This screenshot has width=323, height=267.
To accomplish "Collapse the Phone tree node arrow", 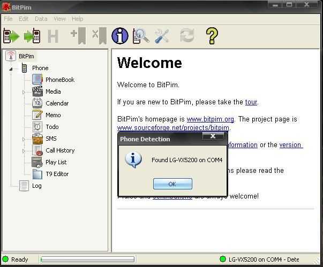I will (11, 69).
